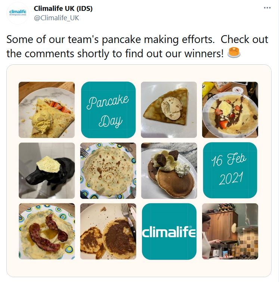
Task: Open the bacon and syrup pancake photo
Action: tap(47, 231)
